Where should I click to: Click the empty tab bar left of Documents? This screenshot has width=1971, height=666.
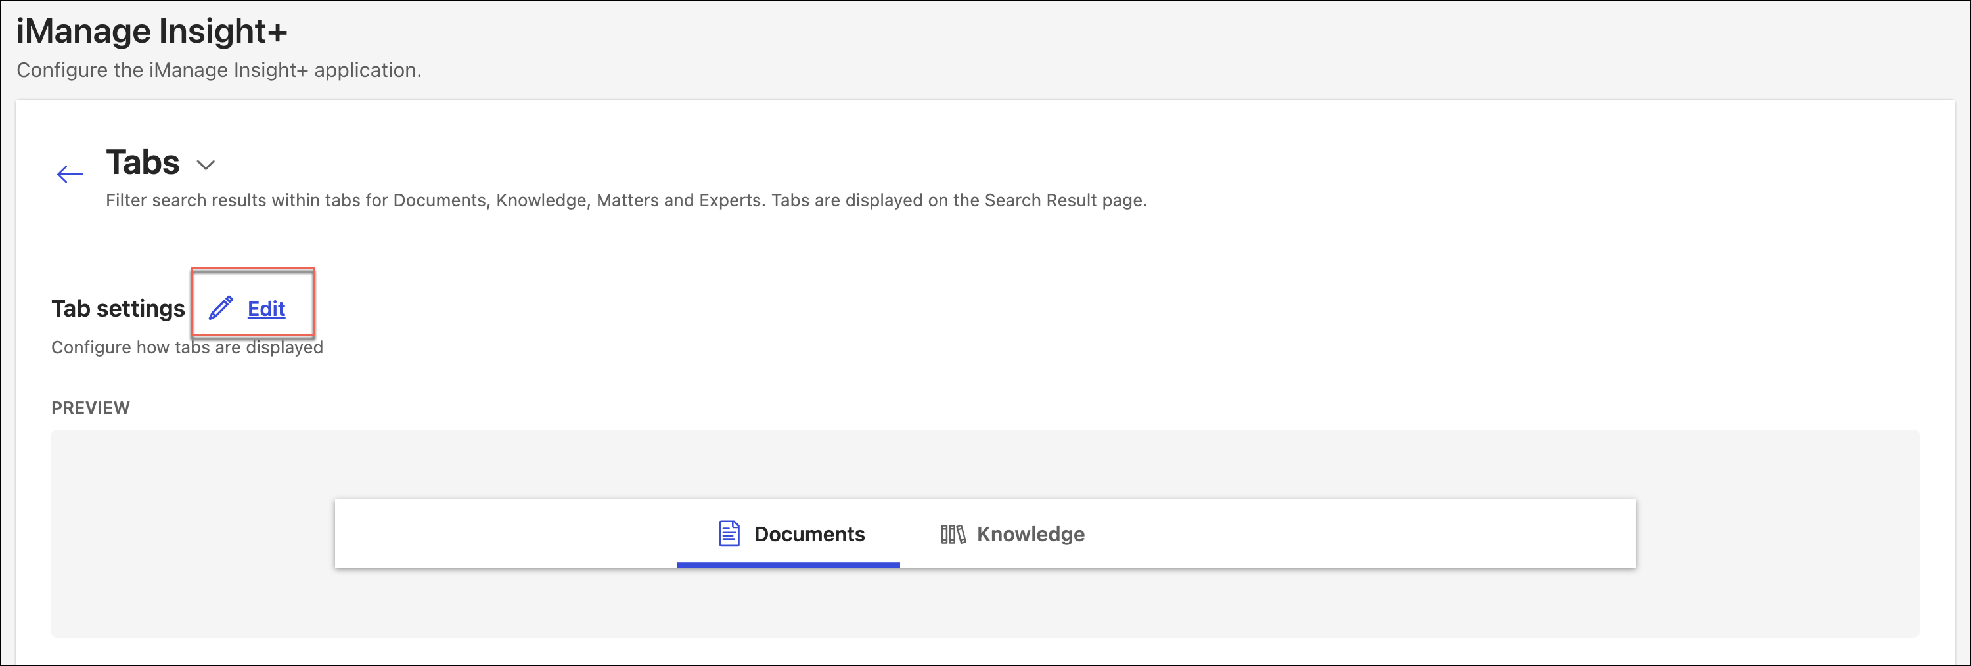click(505, 534)
